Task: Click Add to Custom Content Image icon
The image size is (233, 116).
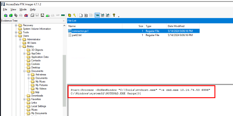Action: click(48, 15)
